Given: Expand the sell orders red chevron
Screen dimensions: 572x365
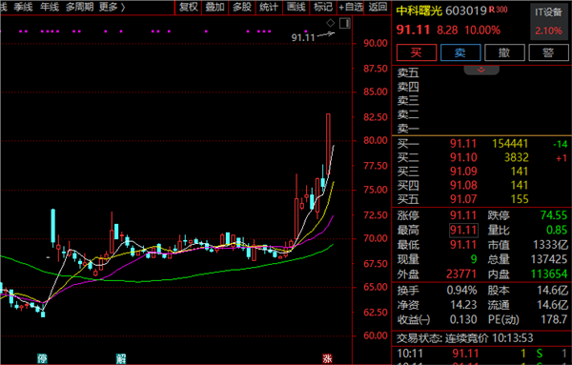Looking at the screenshot, I should tap(481, 70).
